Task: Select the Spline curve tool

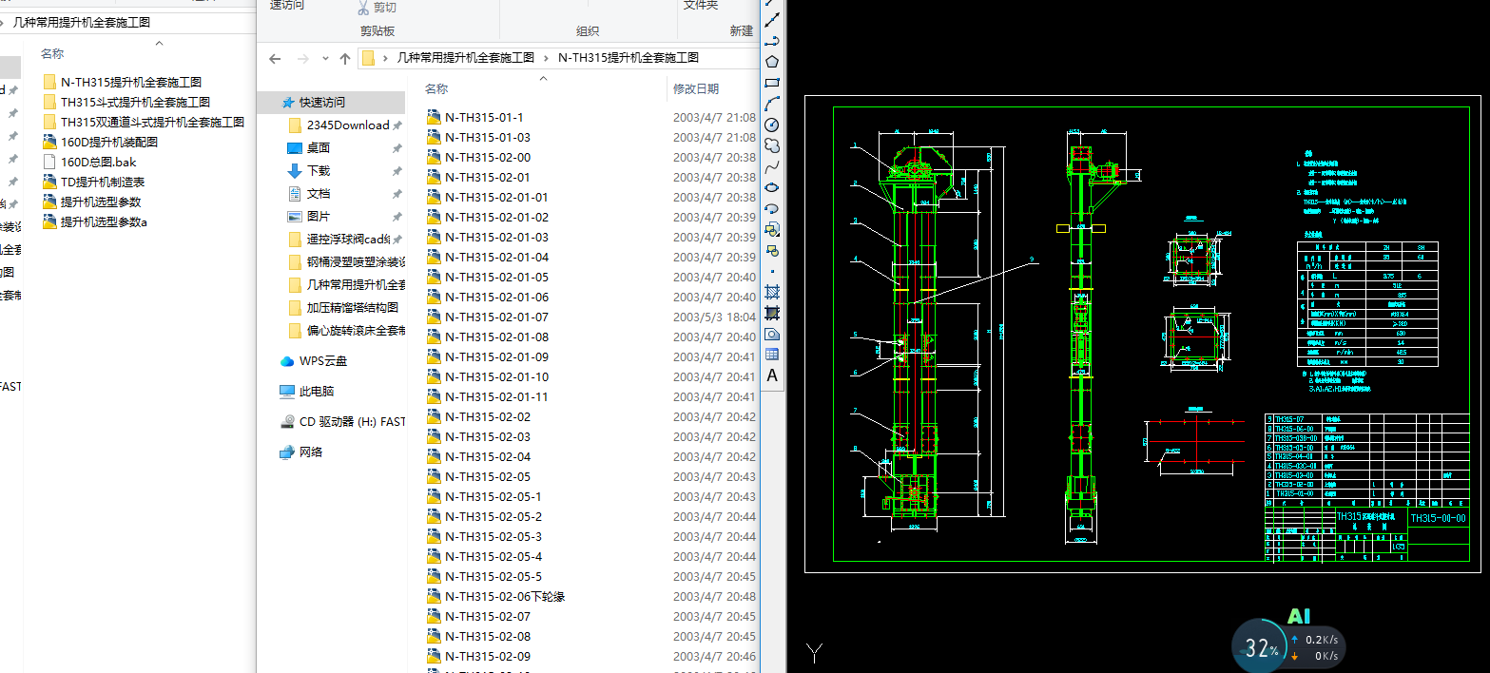Action: (772, 166)
